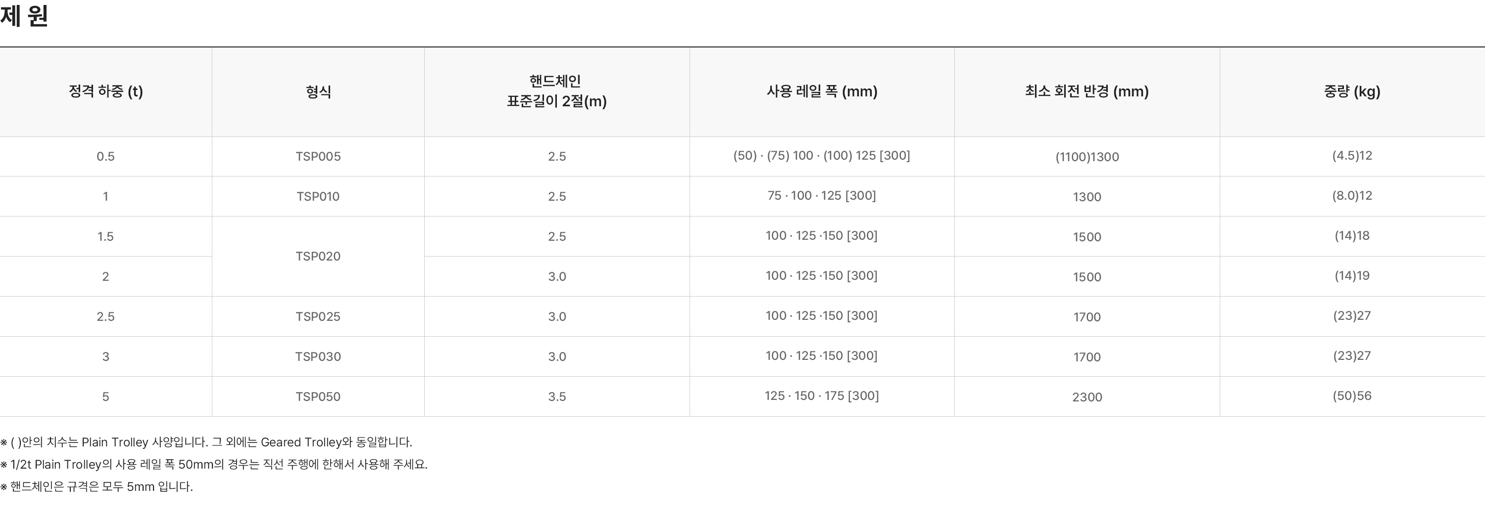The width and height of the screenshot is (1485, 524).
Task: Click the 중량 (kg) column header
Action: click(x=1352, y=91)
